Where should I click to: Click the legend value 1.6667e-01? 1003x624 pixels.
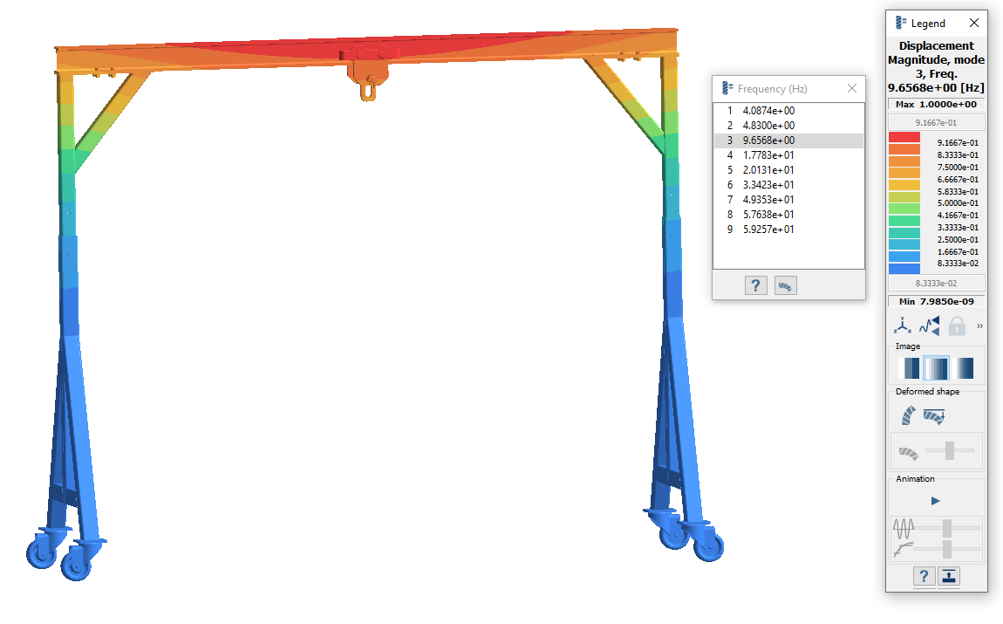click(958, 251)
